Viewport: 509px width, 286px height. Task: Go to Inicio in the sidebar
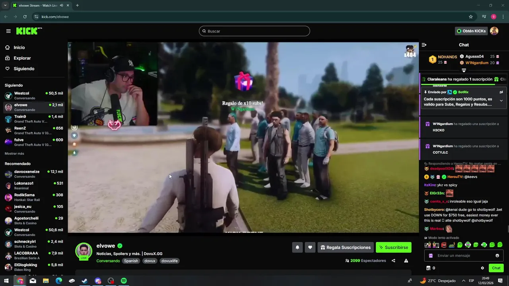coord(19,47)
